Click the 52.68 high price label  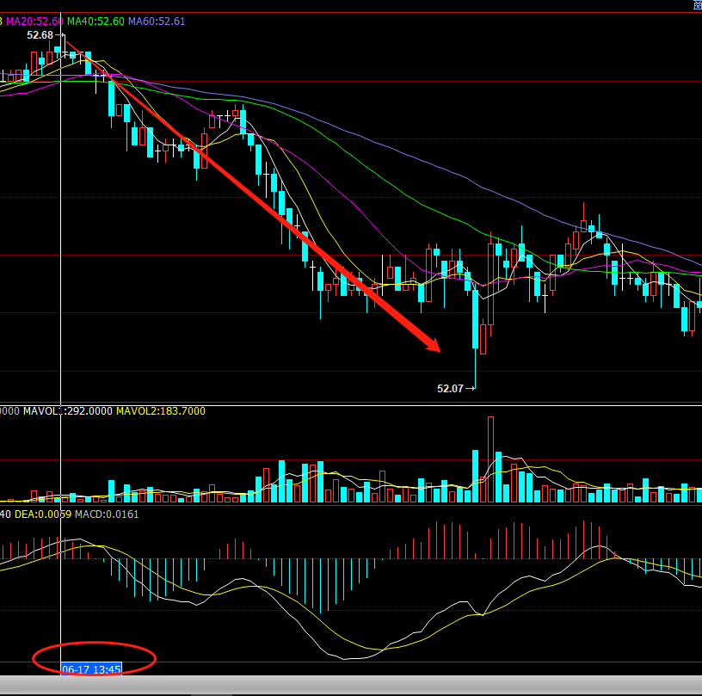coord(40,35)
